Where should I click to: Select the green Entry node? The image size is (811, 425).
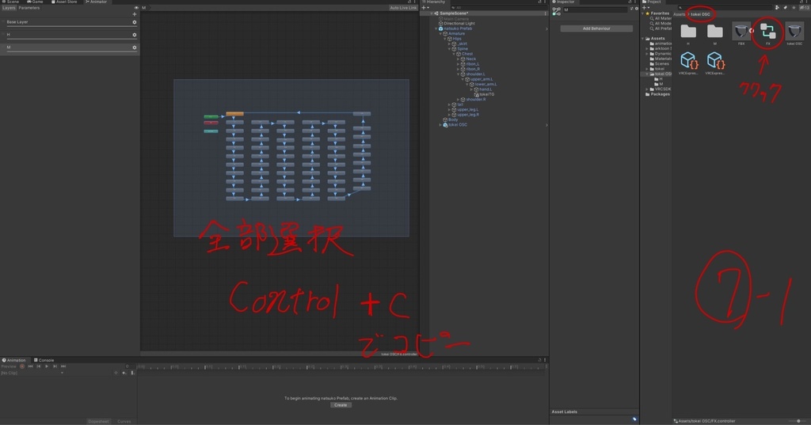tap(211, 117)
